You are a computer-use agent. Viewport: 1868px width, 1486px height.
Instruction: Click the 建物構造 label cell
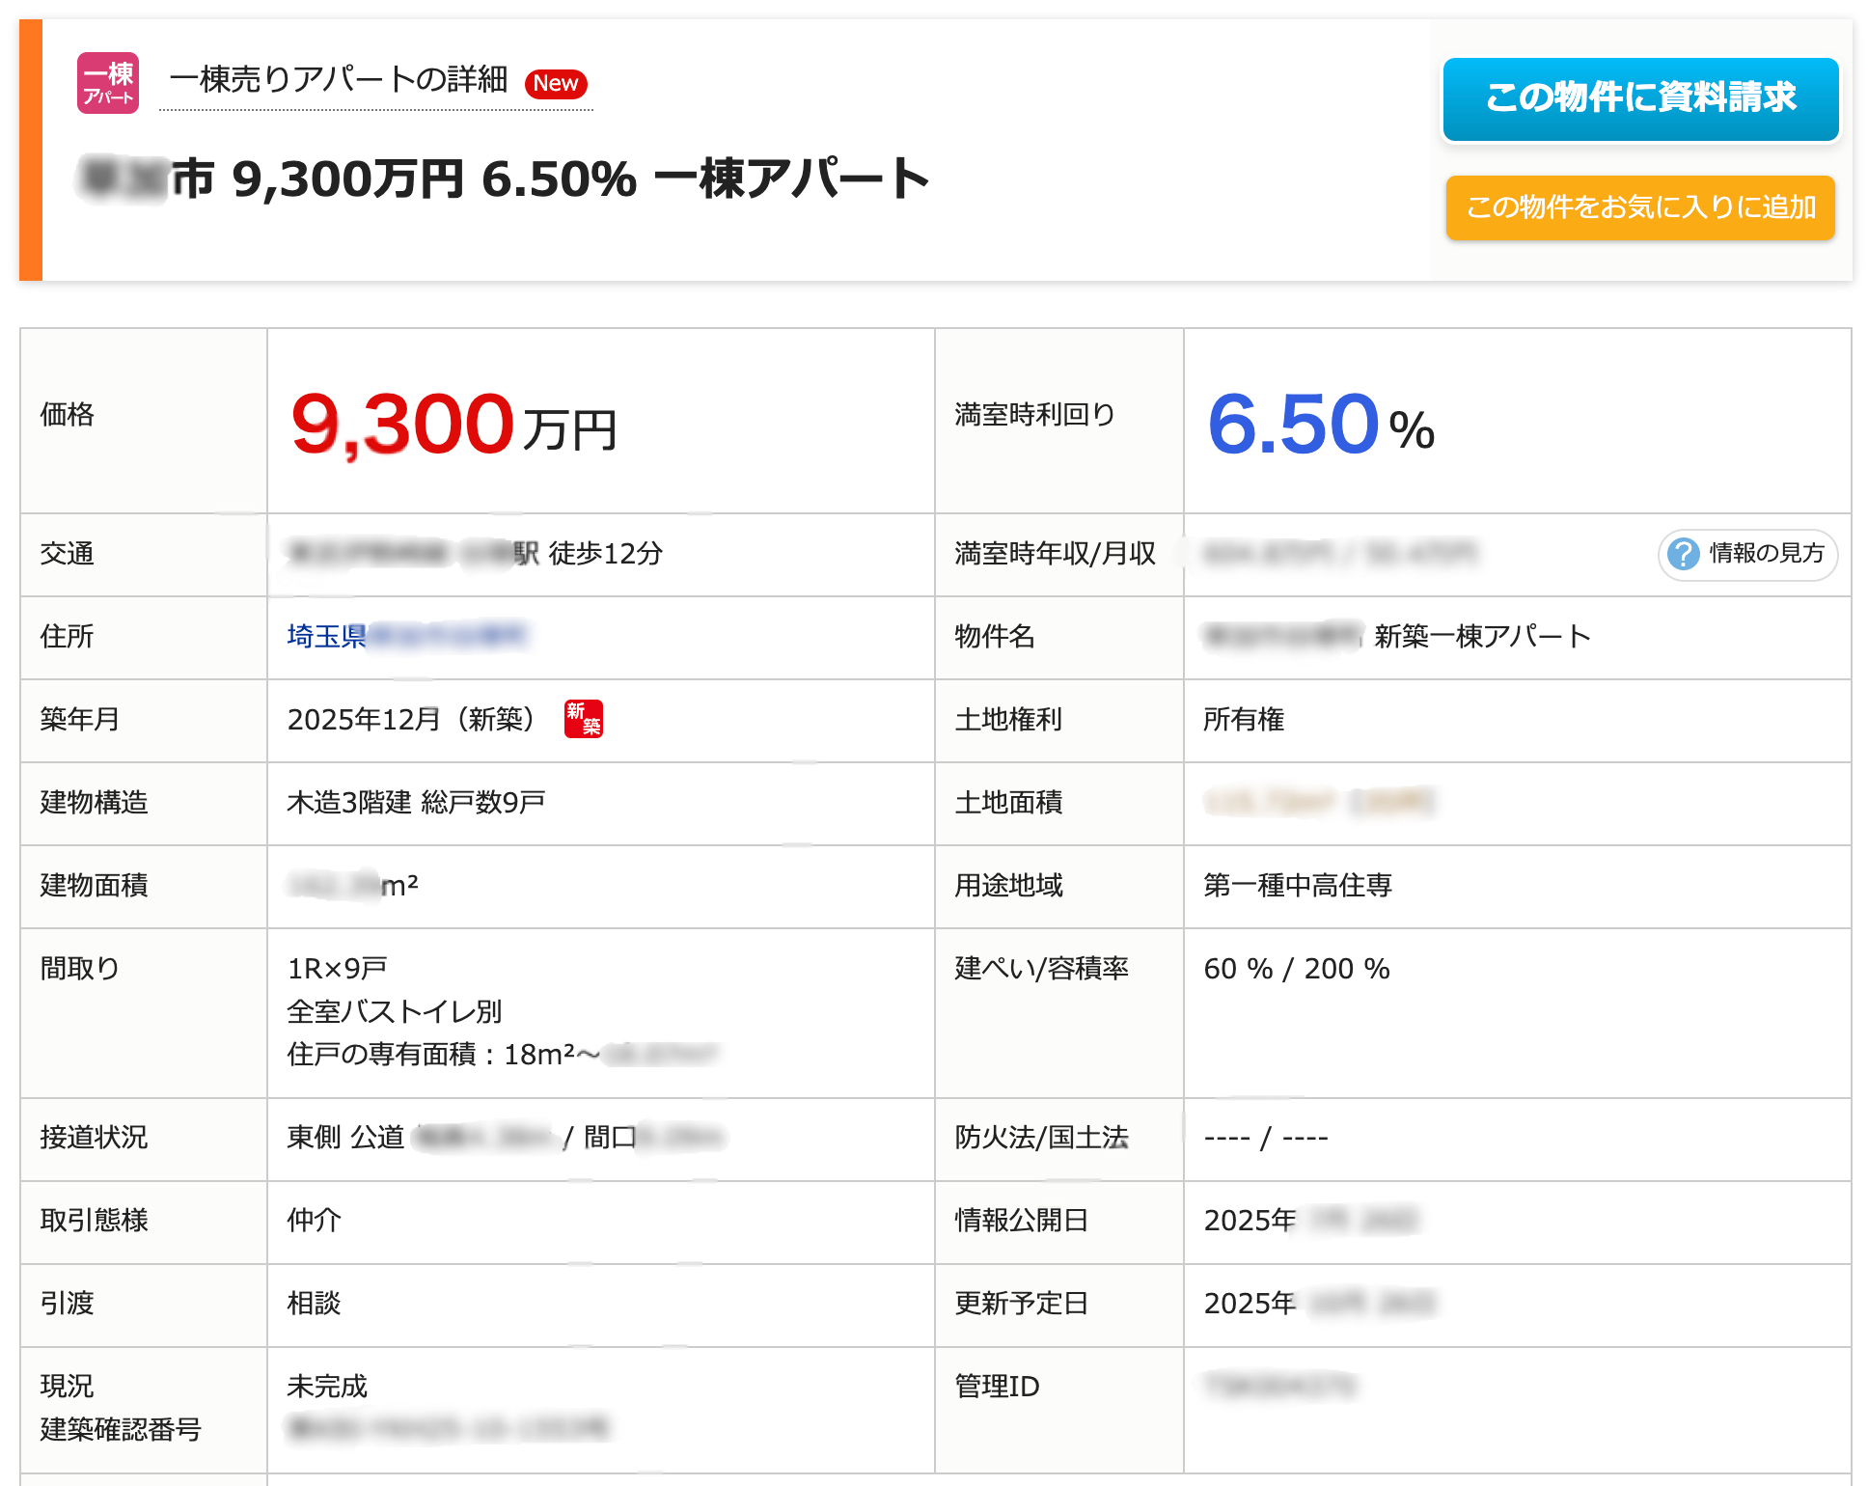pyautogui.click(x=144, y=804)
